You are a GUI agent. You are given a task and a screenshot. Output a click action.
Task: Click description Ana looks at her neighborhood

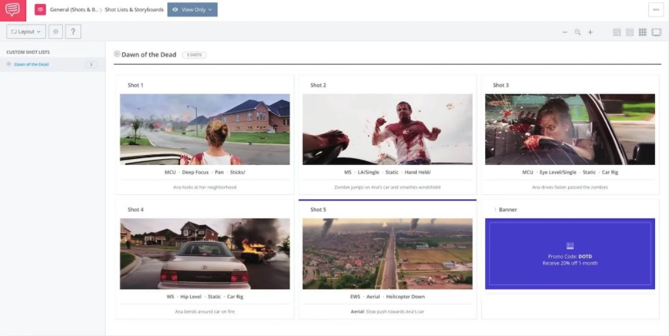point(205,187)
